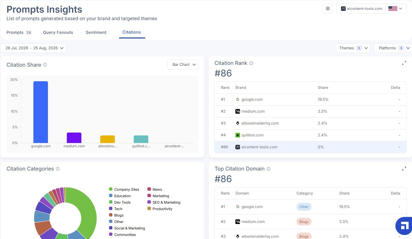Screen dimensions: 412x239
Task: Click google.com text in Citation Rank table
Action: pos(252,99)
